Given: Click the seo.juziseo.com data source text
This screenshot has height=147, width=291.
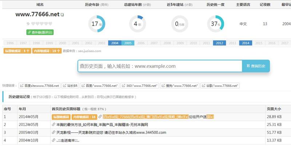Looking at the screenshot, I should point(89,51).
